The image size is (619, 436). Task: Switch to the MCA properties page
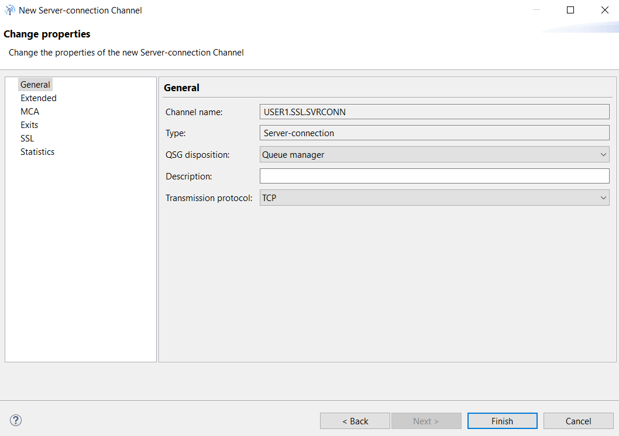[30, 112]
